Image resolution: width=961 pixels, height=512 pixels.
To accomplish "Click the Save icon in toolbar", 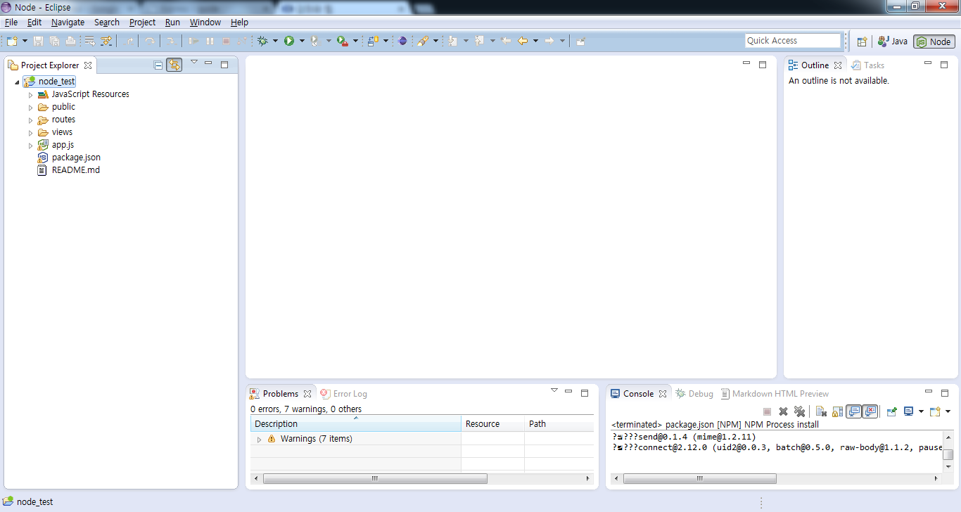I will tap(39, 41).
